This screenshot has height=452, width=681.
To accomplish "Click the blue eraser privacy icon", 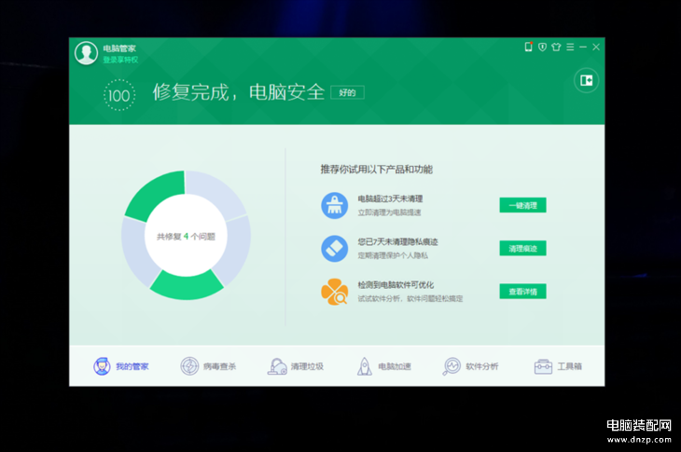I will pos(334,249).
